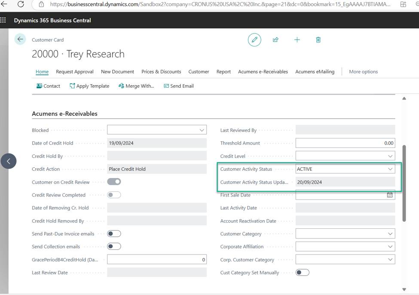419x295 pixels.
Task: Click the back arrow on Customer Card
Action: [20, 39]
